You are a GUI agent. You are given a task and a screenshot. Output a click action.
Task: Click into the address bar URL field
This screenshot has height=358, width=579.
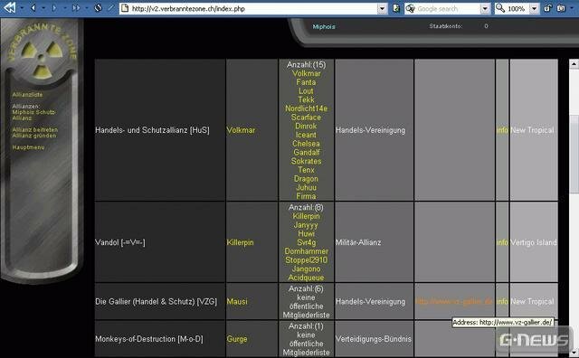[x=253, y=8]
